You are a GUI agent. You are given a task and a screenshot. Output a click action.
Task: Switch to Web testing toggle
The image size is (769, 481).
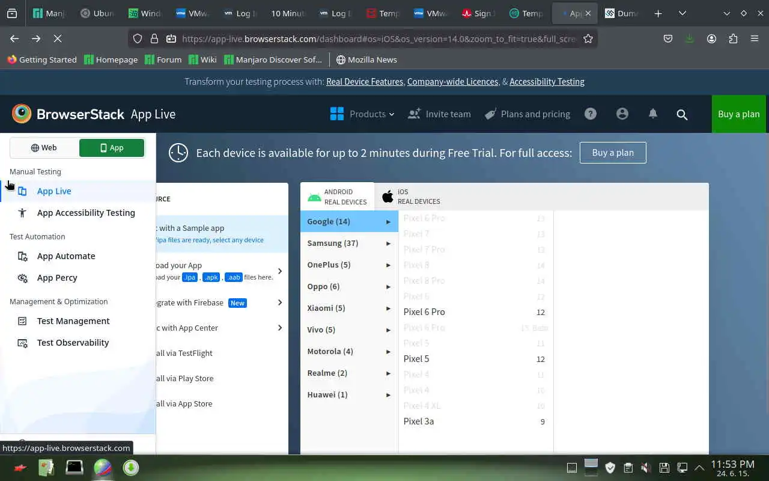click(x=44, y=148)
